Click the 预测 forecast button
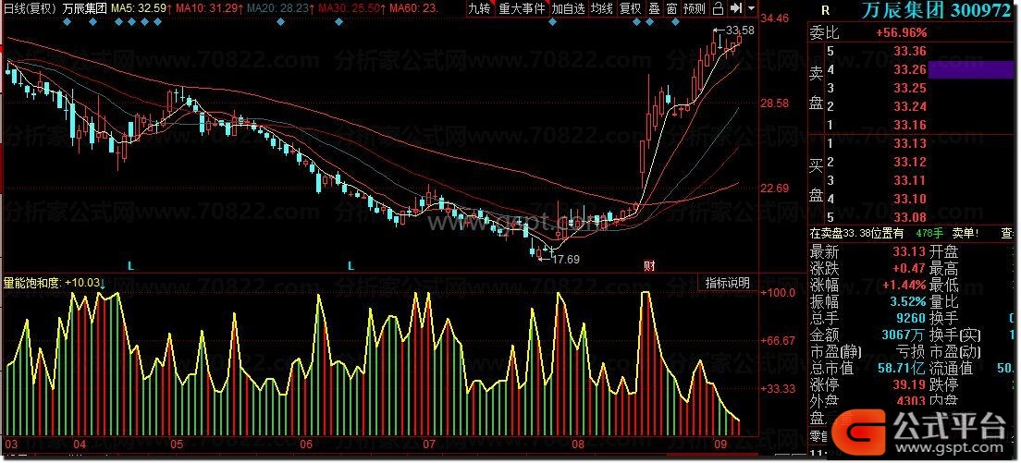This screenshot has height=463, width=1021. click(695, 8)
